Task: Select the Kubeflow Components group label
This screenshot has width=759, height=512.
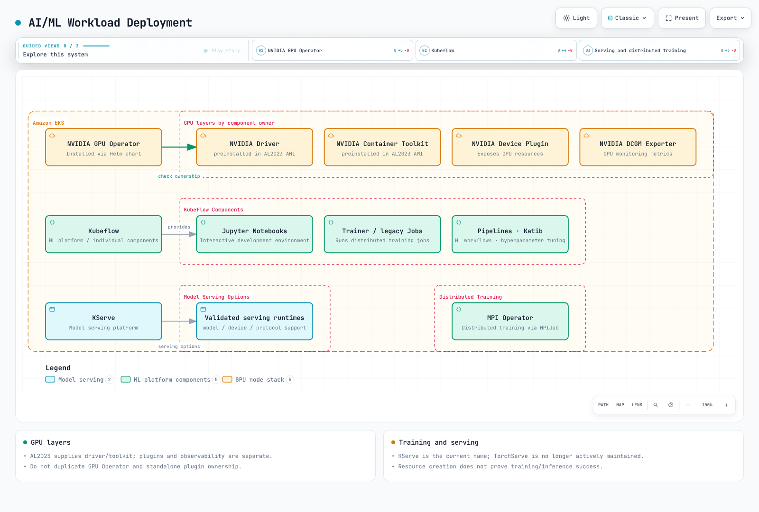Action: point(213,210)
